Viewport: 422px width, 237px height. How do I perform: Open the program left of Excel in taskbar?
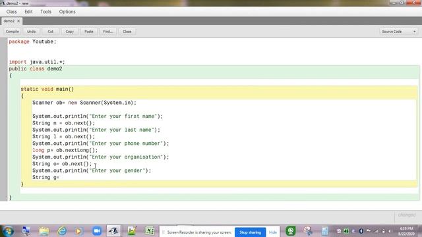click(132, 231)
